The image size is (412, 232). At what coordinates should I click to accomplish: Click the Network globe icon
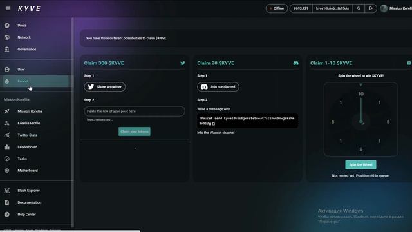click(7, 37)
